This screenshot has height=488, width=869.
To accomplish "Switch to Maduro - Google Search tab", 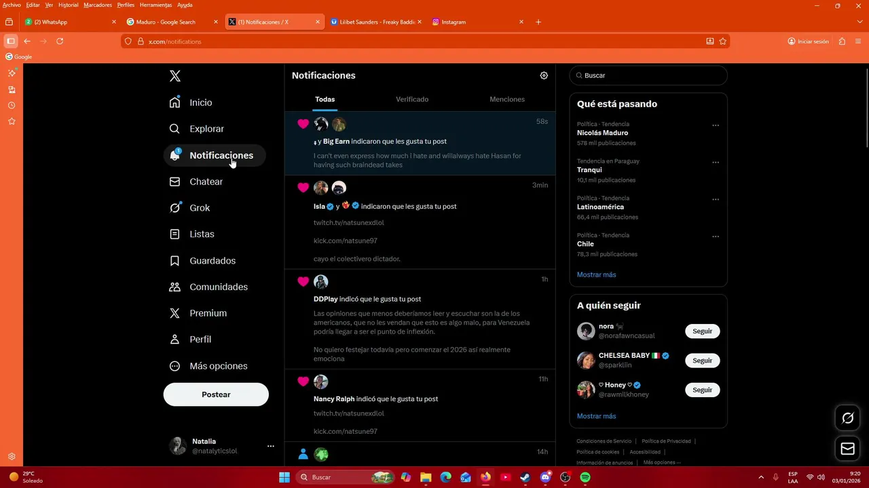I will coord(172,22).
